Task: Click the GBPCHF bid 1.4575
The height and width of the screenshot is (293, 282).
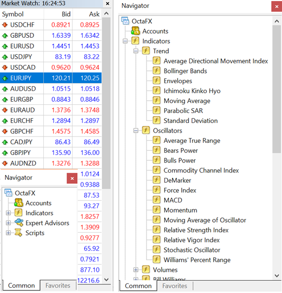Action: pyautogui.click(x=61, y=131)
